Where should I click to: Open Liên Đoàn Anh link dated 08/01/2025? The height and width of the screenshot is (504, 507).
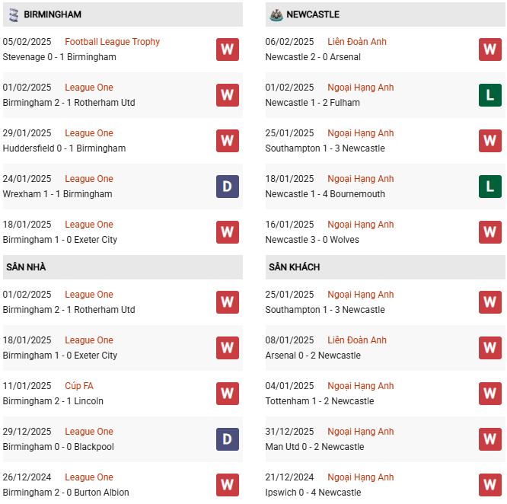coord(357,340)
